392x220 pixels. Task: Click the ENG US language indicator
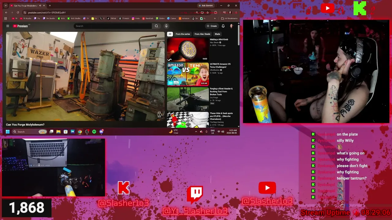(x=213, y=132)
